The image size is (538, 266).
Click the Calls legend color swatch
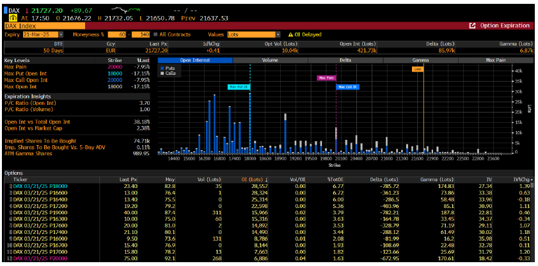tap(162, 73)
